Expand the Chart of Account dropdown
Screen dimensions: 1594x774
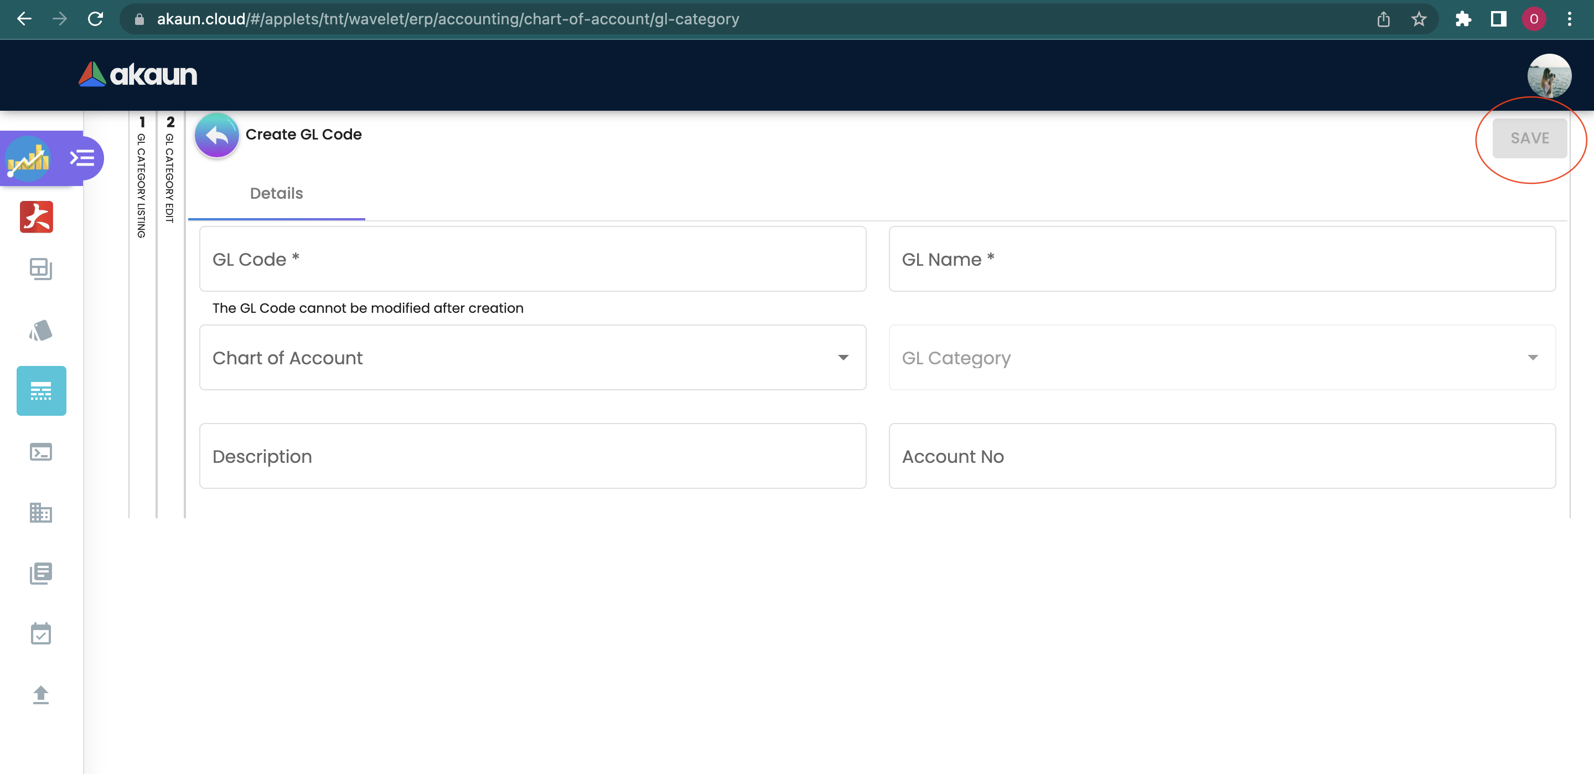click(532, 358)
